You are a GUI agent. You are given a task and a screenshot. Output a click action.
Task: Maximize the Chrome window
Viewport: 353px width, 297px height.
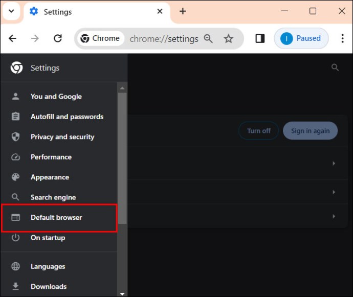[x=313, y=11]
